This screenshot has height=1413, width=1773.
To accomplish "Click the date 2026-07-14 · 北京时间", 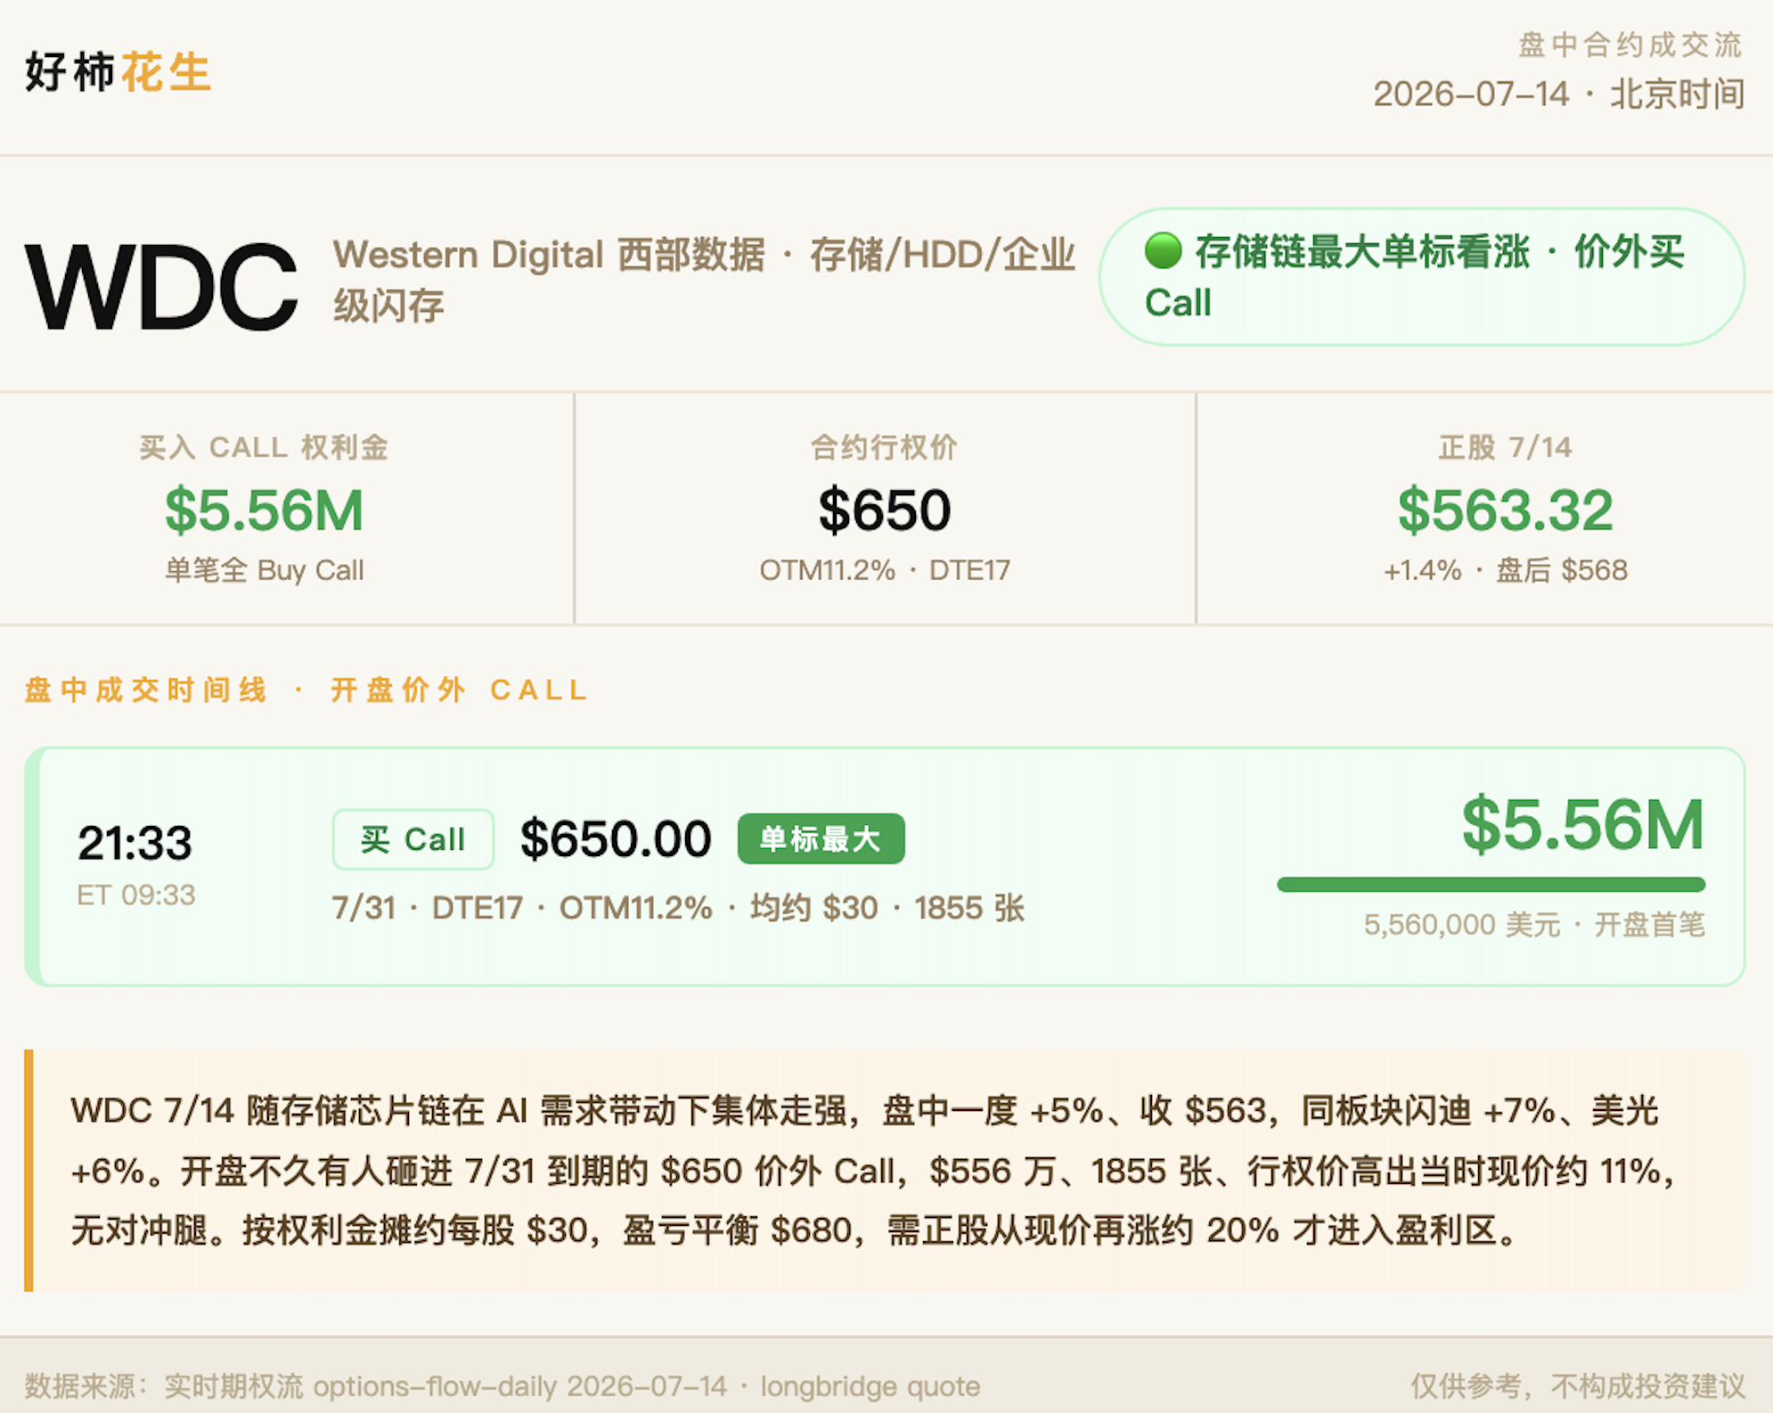I will 1558,94.
